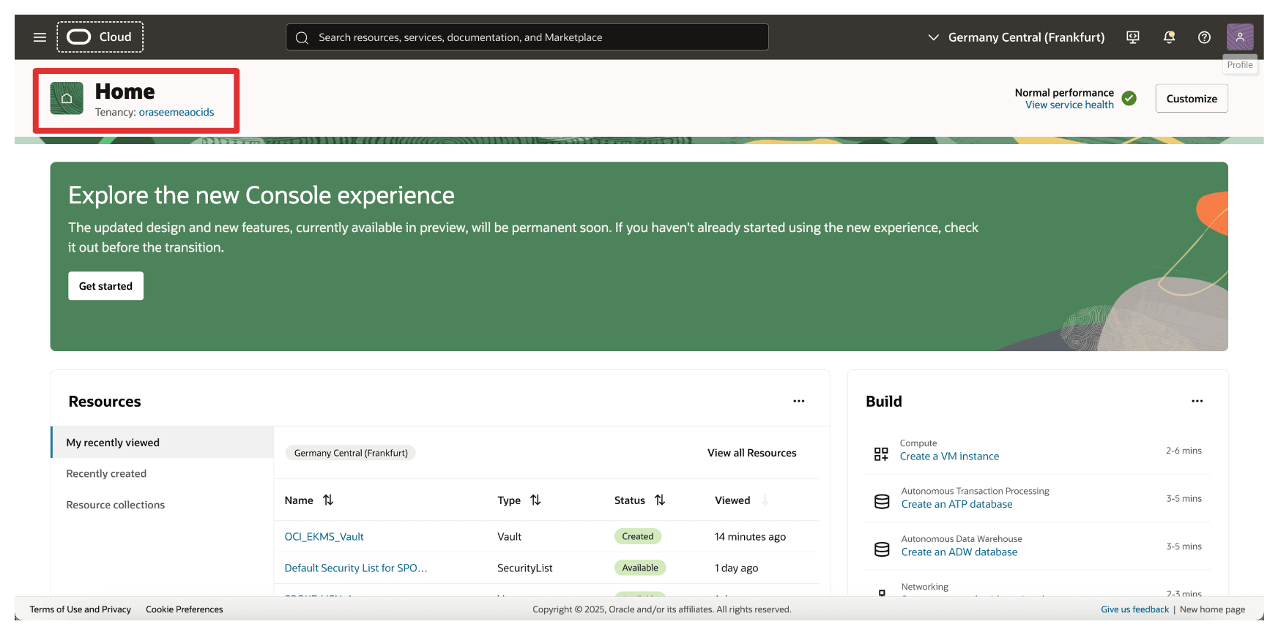The height and width of the screenshot is (635, 1278).
Task: Open the hamburger navigation menu
Action: (x=40, y=37)
